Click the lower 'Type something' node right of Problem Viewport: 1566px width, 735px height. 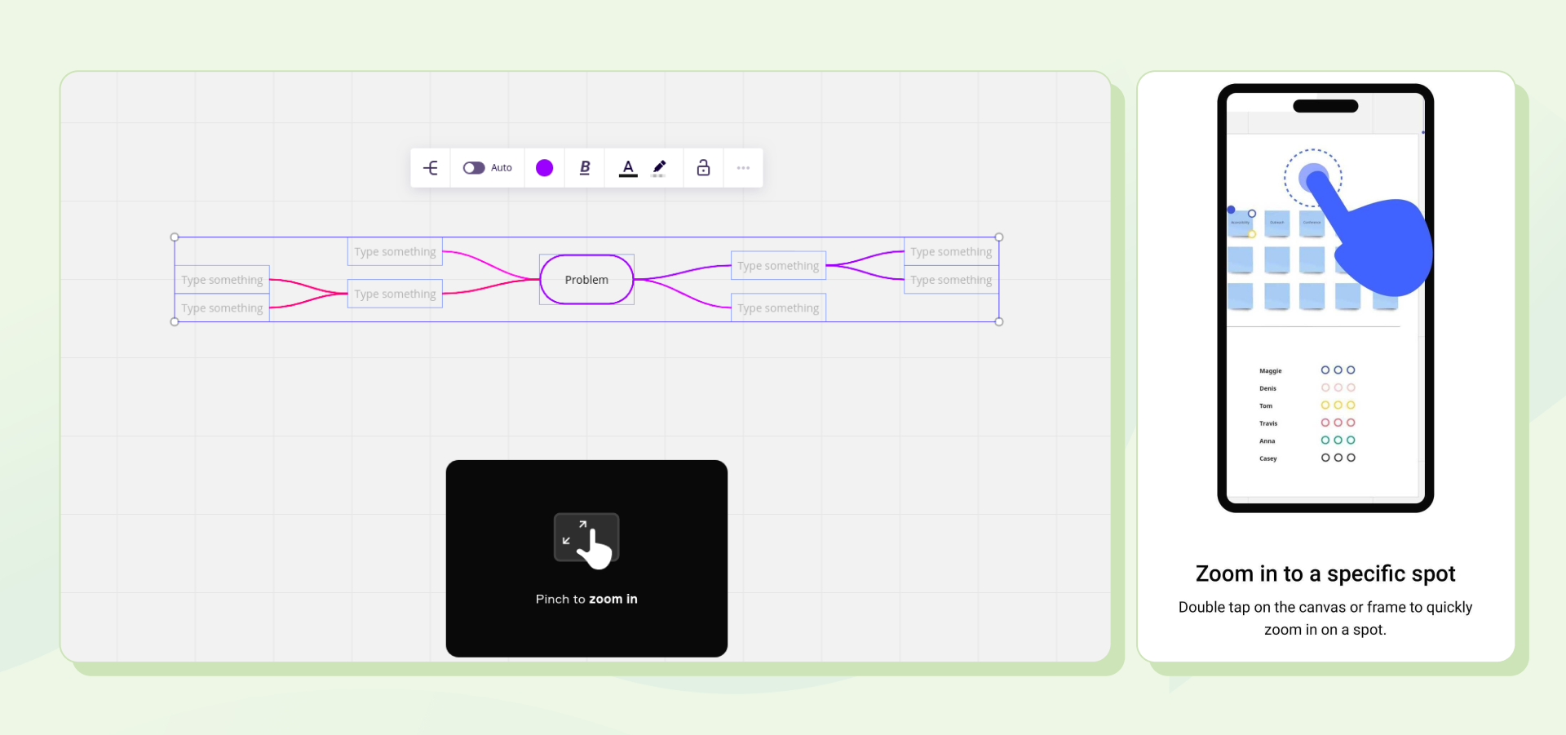[778, 308]
